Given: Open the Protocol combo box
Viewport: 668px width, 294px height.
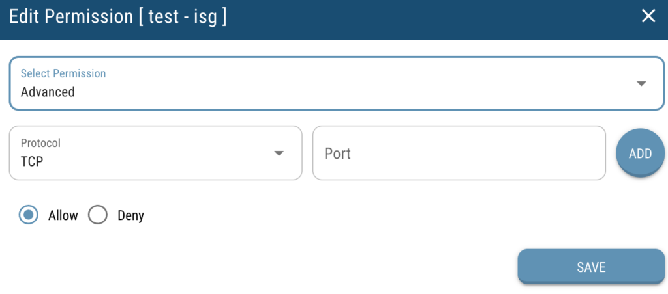Looking at the screenshot, I should (x=155, y=153).
